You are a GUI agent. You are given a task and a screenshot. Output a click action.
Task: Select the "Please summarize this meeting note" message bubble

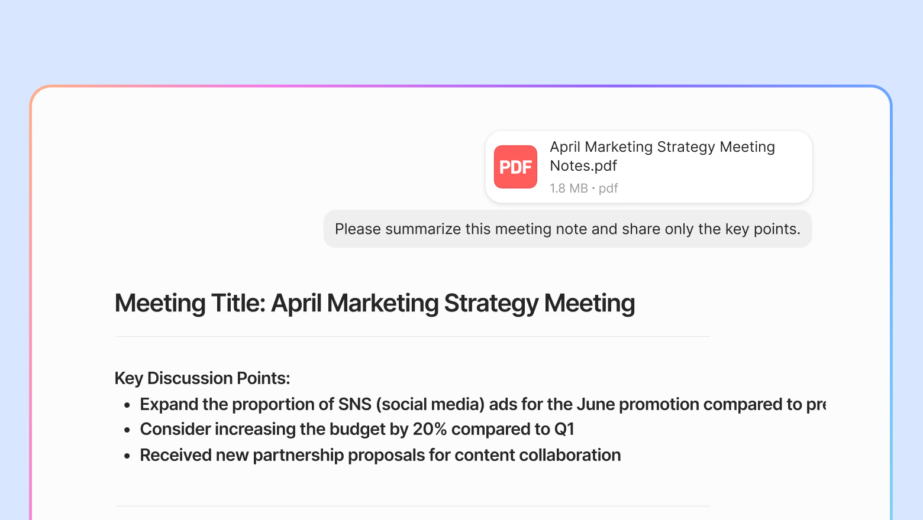[567, 229]
